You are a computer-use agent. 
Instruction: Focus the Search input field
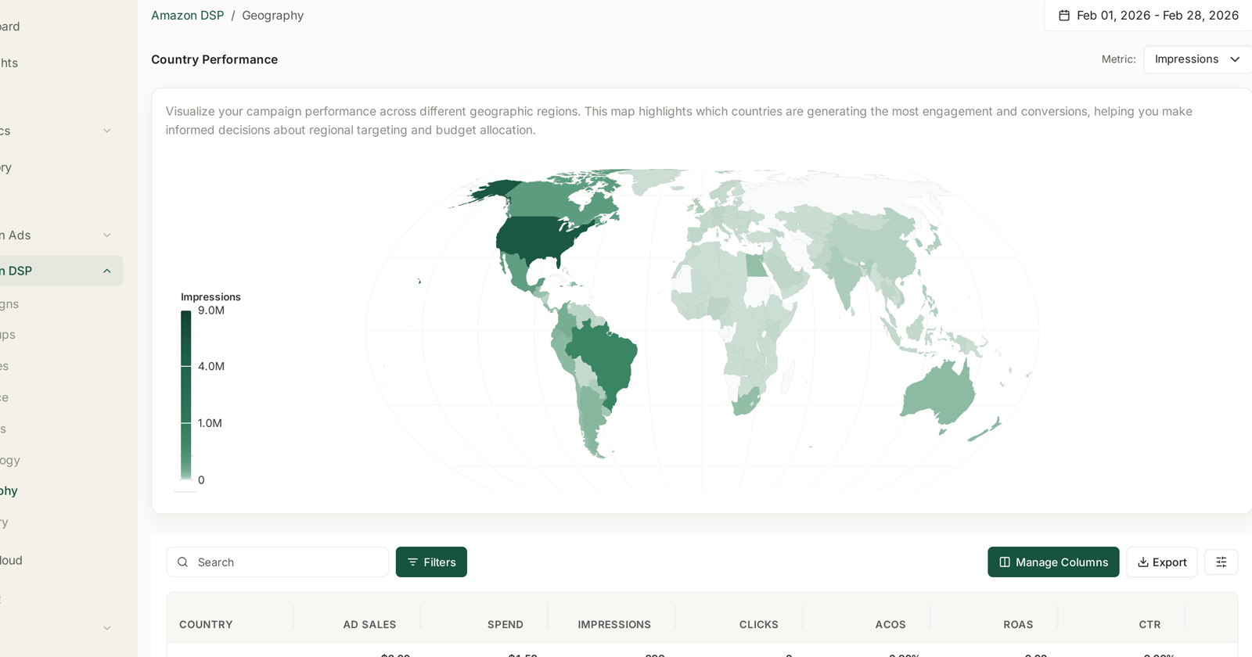(278, 562)
